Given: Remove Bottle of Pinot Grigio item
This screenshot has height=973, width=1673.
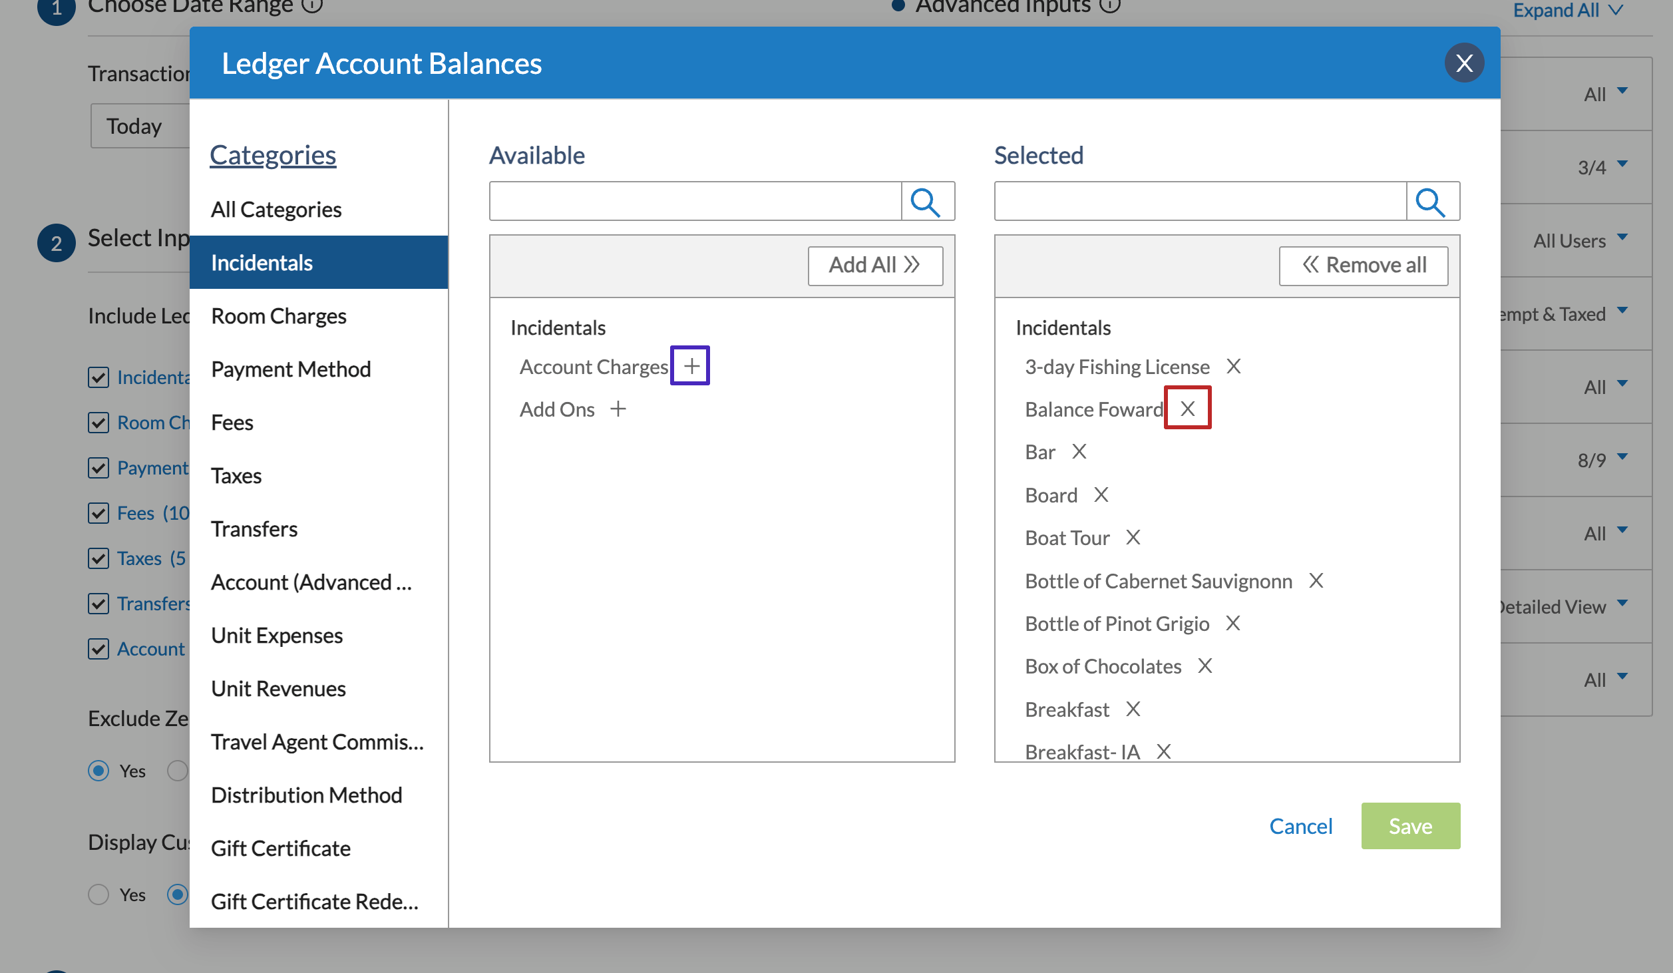Looking at the screenshot, I should 1232,623.
